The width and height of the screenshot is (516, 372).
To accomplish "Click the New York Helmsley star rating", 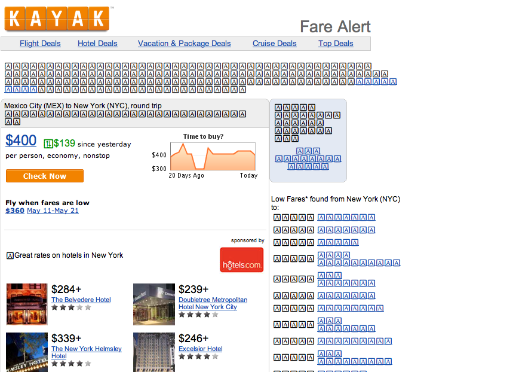I will (71, 364).
